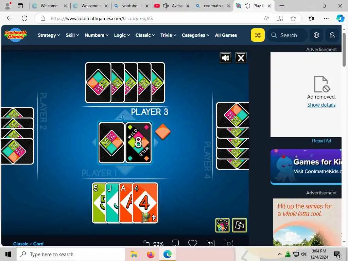Screen dimensions: 348x261
Task: Open the taskbar volume control
Action: (x=304, y=254)
